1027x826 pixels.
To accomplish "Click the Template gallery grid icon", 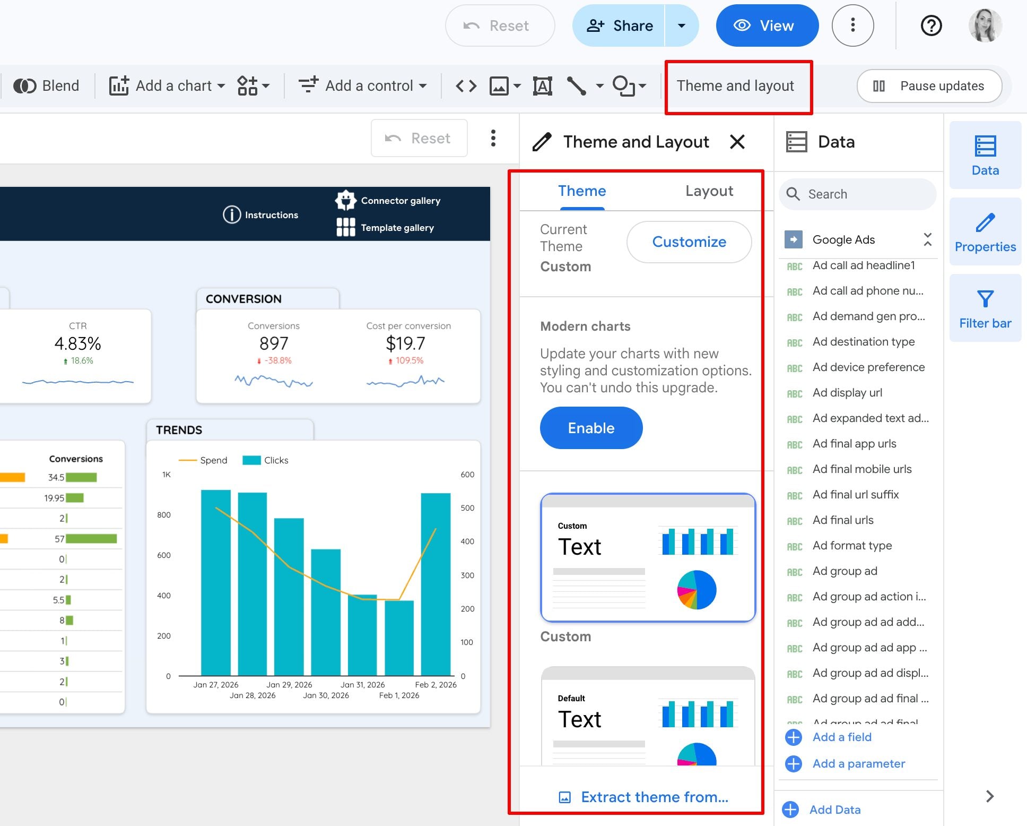I will point(345,227).
